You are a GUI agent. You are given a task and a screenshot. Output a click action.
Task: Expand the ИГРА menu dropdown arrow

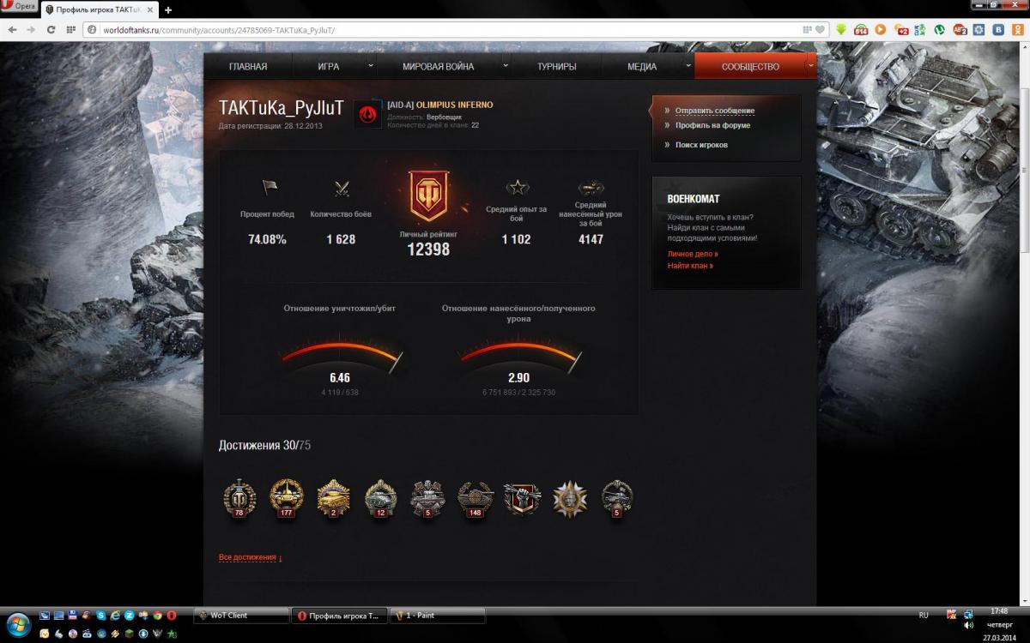(x=371, y=65)
